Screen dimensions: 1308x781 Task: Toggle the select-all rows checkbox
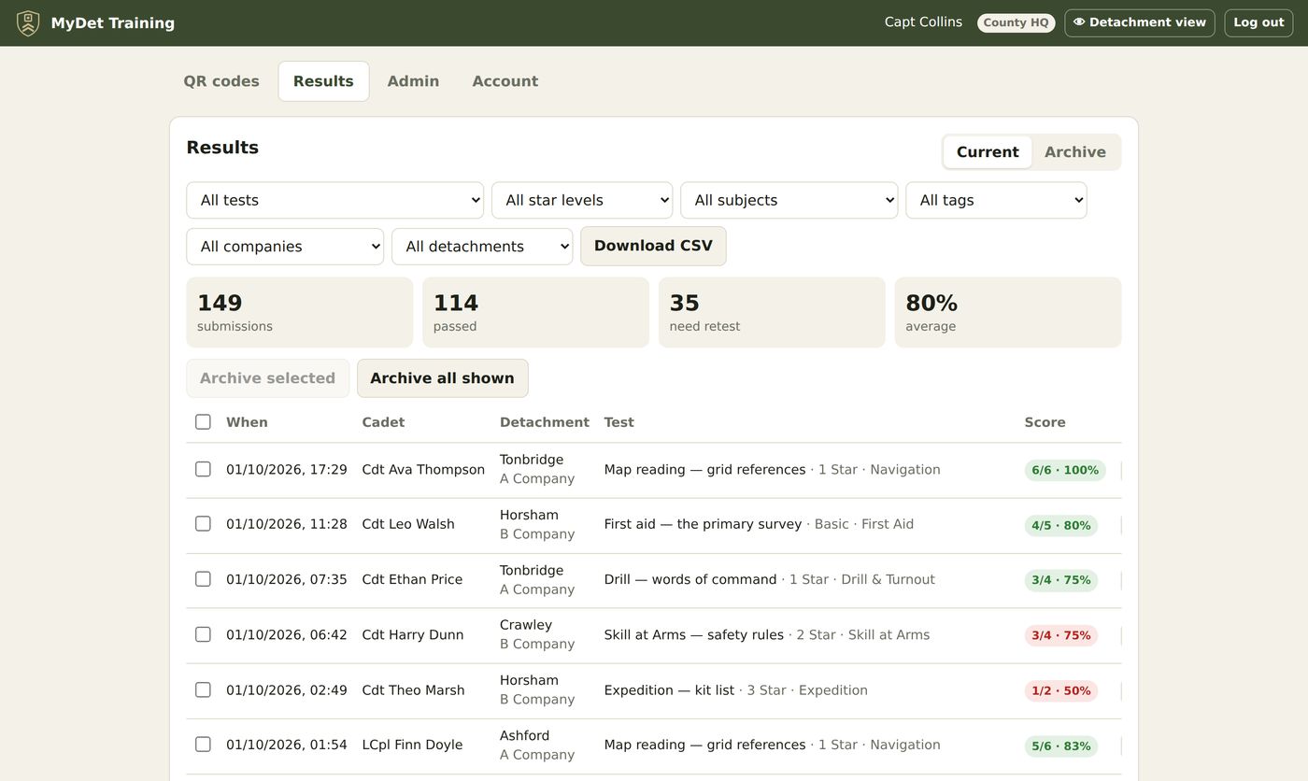203,422
